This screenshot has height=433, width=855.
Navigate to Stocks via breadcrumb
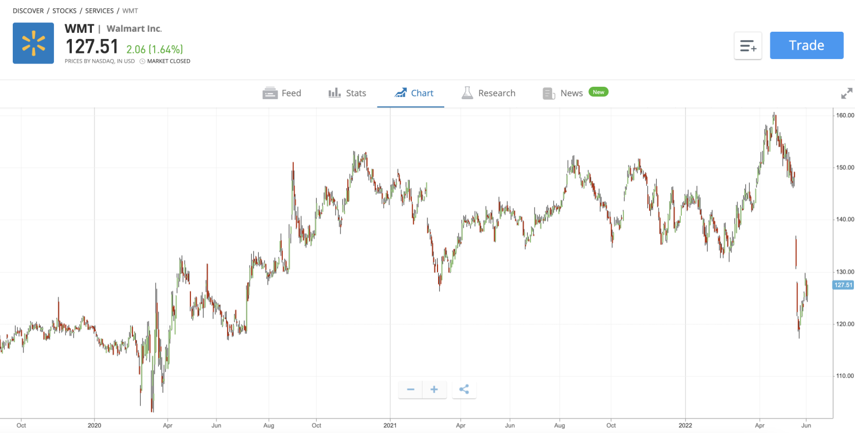(64, 10)
